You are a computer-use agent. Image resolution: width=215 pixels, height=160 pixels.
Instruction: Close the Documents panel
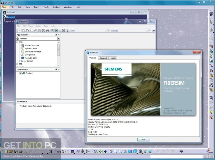click(59, 70)
